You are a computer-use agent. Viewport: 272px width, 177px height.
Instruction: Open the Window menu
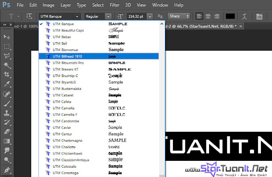point(160,5)
